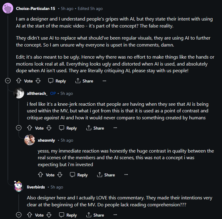Collapse Choice-Particular-15's comment thread
Image resolution: width=222 pixels, height=219 pixels.
(x=8, y=81)
